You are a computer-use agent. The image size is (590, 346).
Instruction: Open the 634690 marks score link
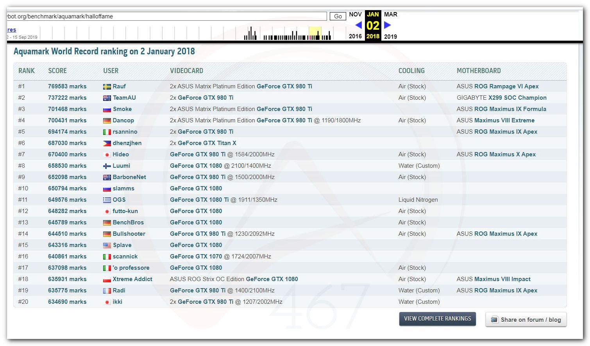pyautogui.click(x=67, y=302)
